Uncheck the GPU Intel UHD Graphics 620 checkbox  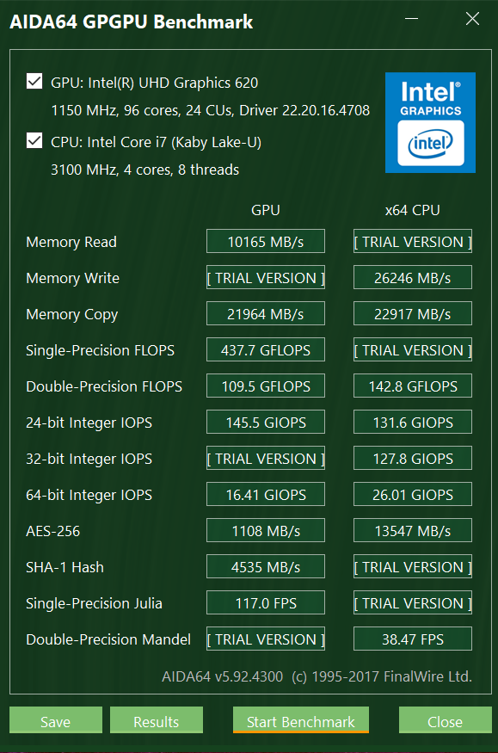pyautogui.click(x=34, y=82)
